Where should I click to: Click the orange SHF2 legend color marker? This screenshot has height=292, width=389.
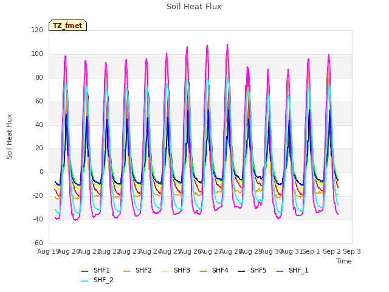pos(127,271)
